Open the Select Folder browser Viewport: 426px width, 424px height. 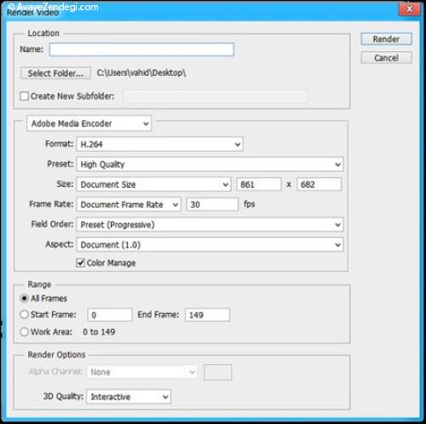pyautogui.click(x=55, y=73)
